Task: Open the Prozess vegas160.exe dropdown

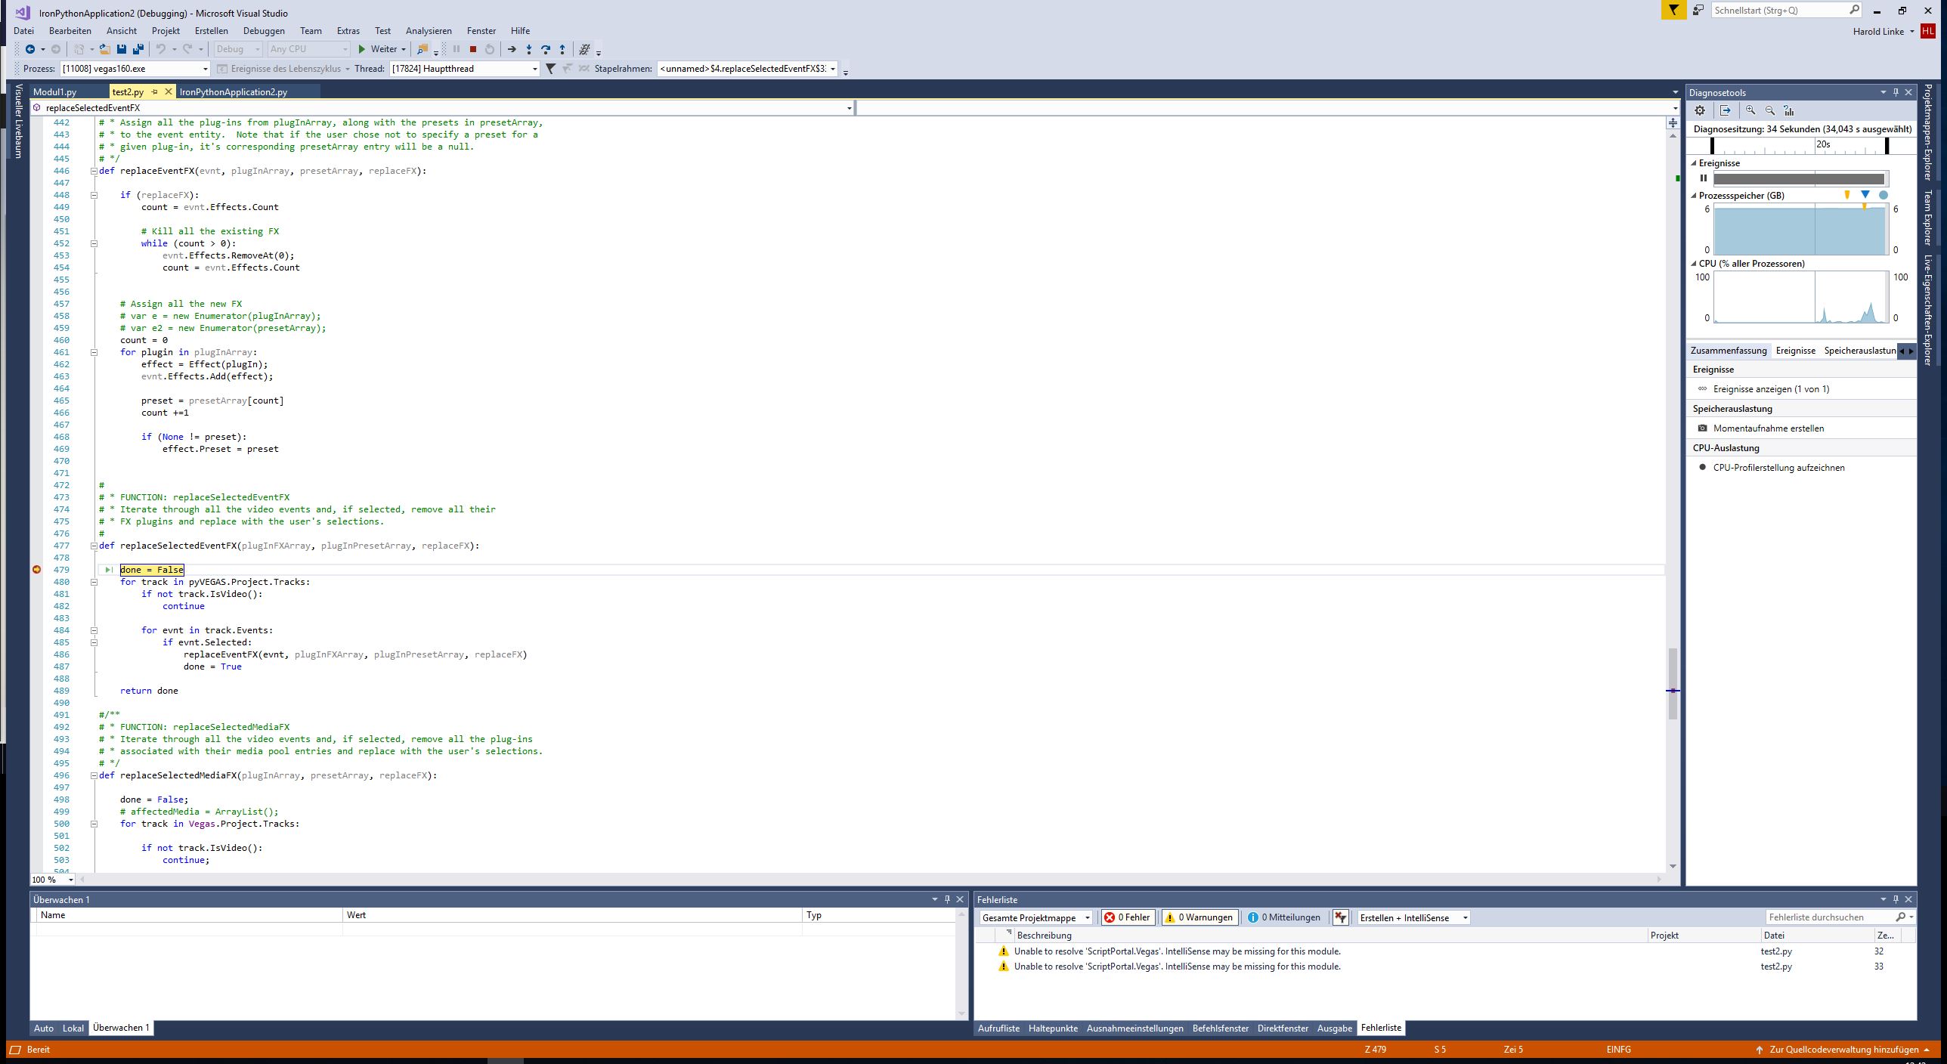Action: coord(205,69)
